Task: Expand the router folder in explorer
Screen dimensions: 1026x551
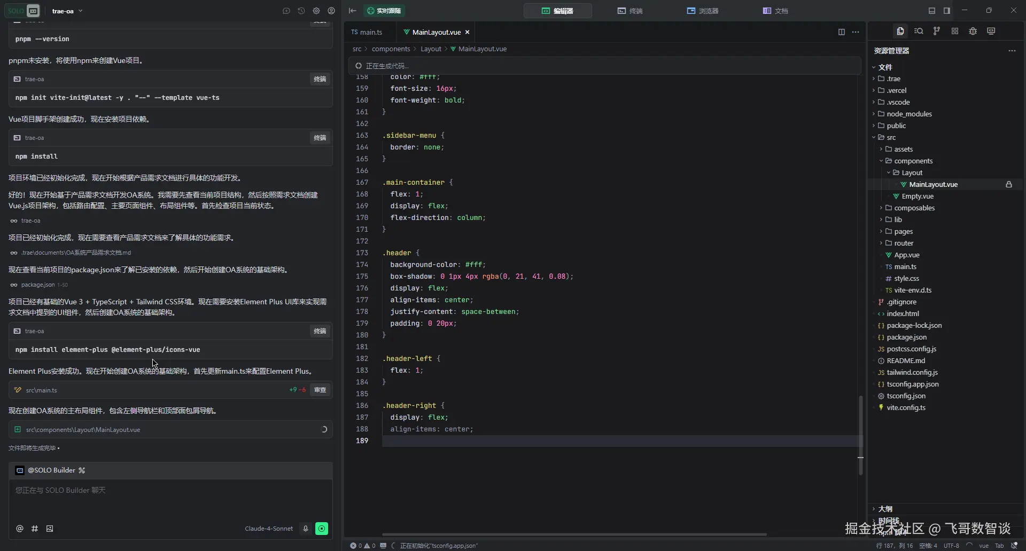Action: tap(903, 243)
